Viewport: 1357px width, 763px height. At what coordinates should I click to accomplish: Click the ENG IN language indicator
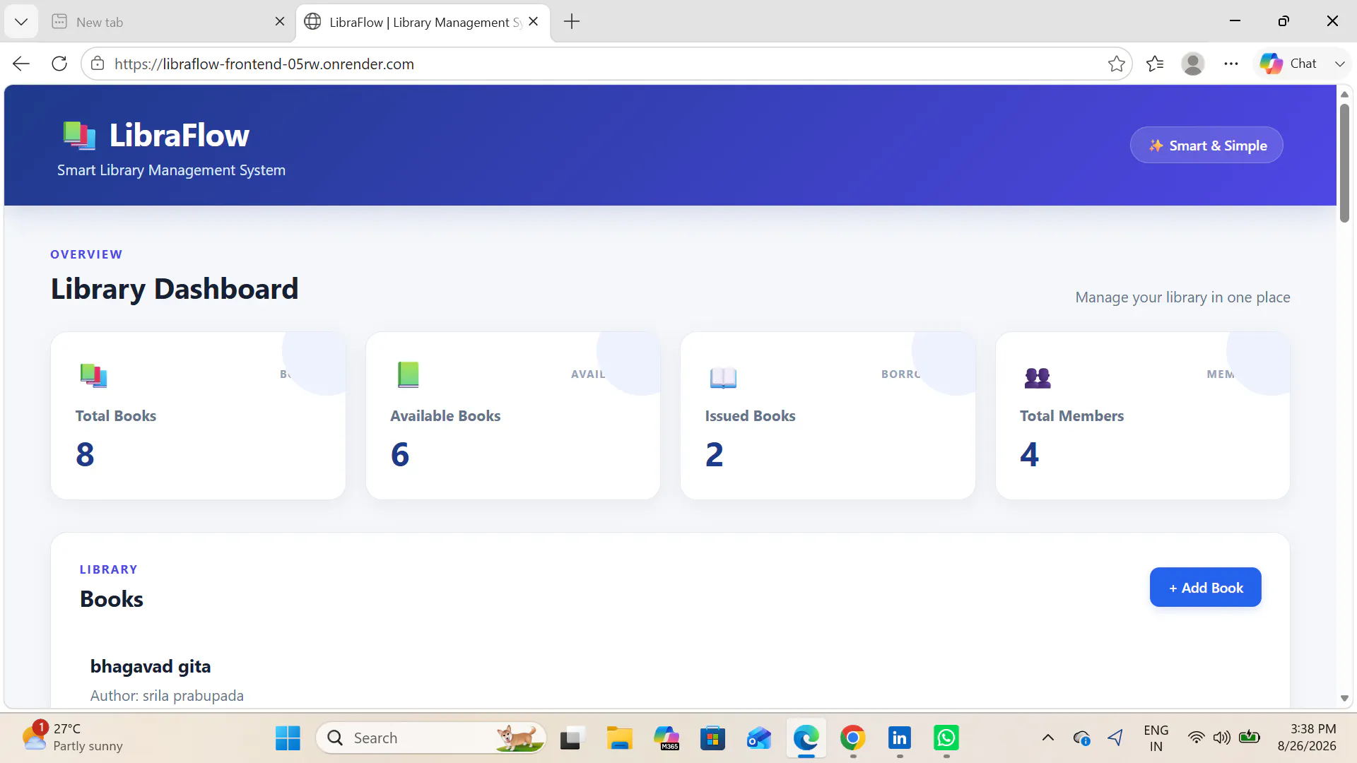point(1156,738)
